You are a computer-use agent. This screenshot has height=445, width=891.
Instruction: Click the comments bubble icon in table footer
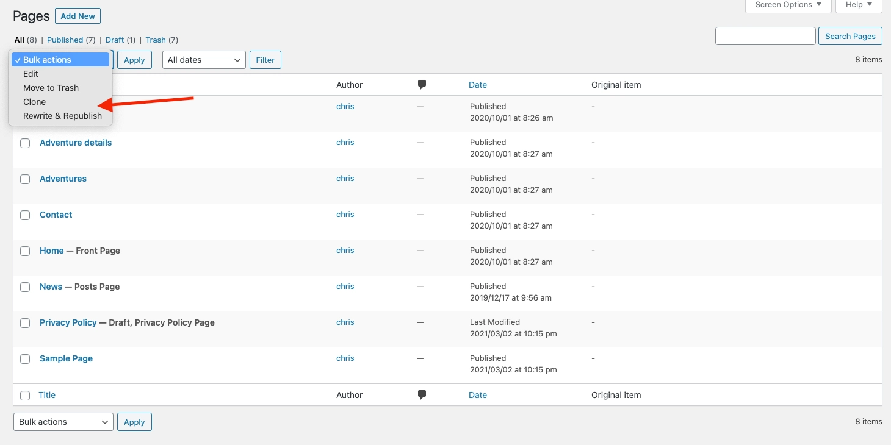coord(422,395)
